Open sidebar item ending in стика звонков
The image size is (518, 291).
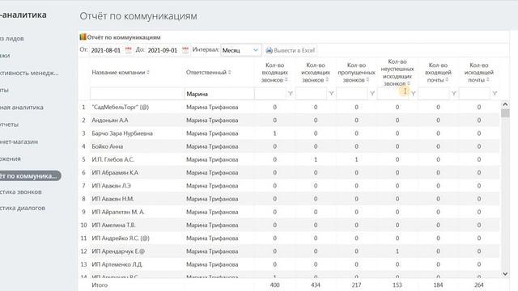pos(21,192)
